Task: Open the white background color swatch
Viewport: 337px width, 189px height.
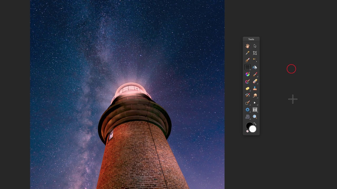Action: click(253, 129)
